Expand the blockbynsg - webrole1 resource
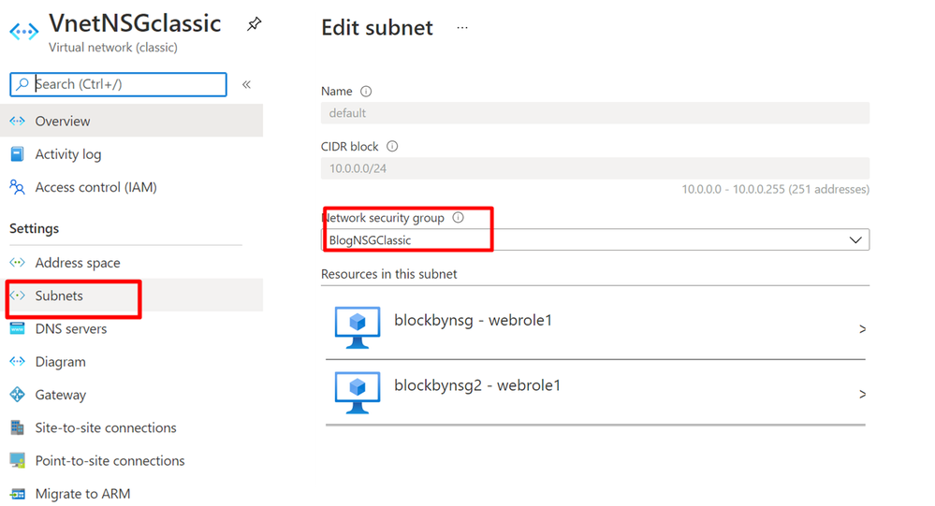This screenshot has height=506, width=935. 862,329
